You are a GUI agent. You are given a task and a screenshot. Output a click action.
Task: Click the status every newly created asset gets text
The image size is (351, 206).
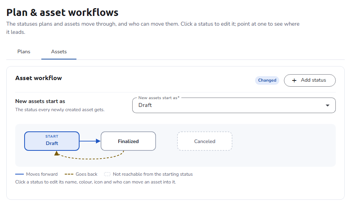(60, 110)
